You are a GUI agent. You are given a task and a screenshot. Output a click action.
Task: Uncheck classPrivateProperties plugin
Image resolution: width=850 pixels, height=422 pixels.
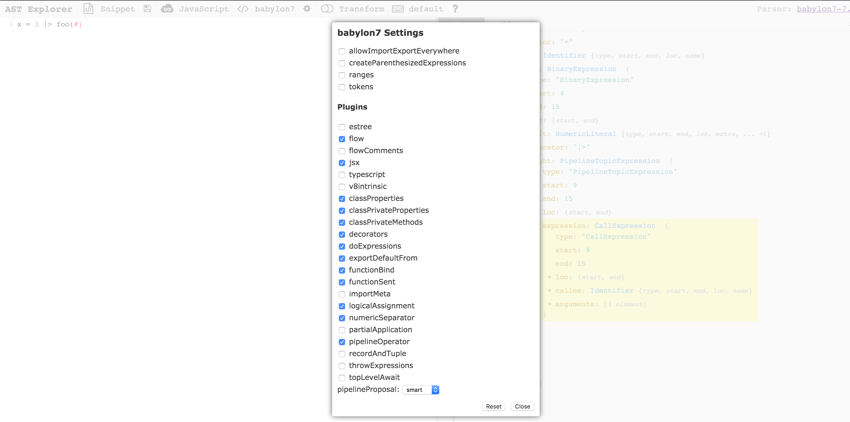tap(342, 210)
